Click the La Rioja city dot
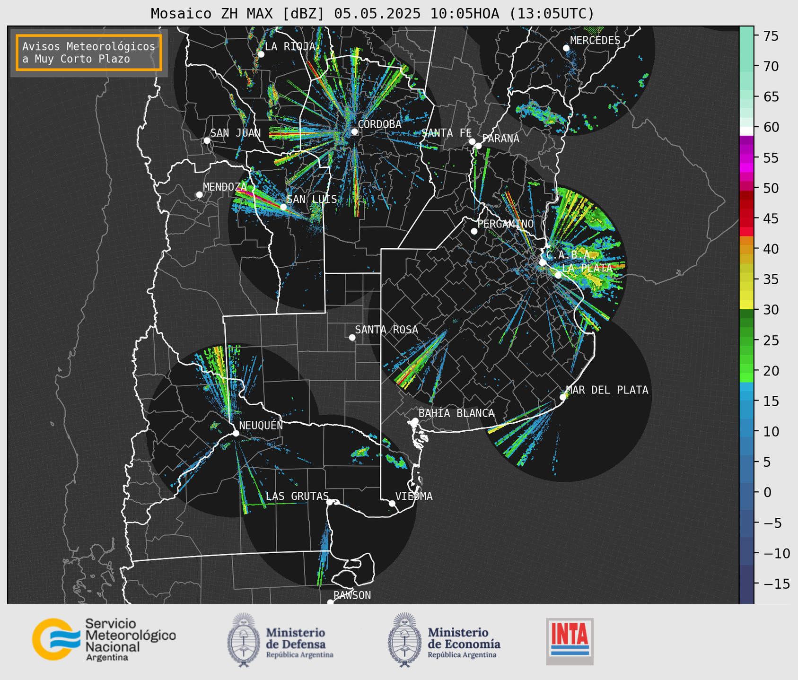 coord(261,54)
